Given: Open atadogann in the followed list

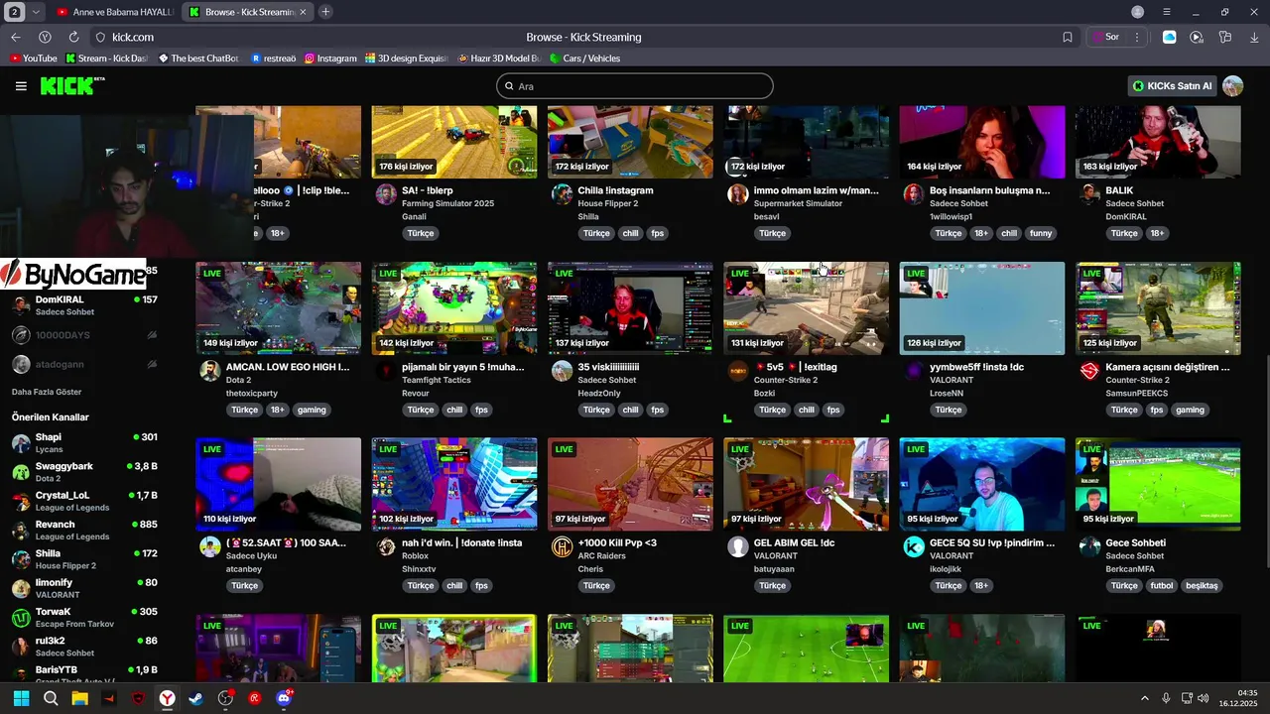Looking at the screenshot, I should [84, 364].
